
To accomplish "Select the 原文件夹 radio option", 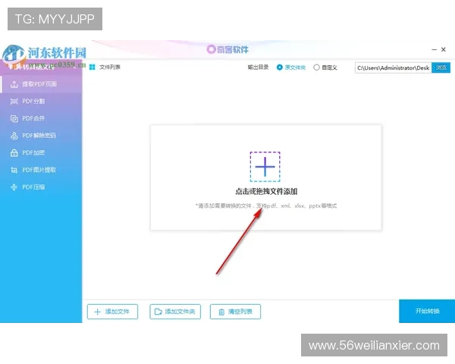I will tap(280, 67).
